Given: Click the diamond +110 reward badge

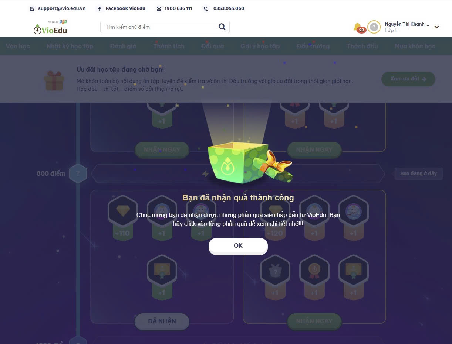Looking at the screenshot, I should tap(123, 219).
